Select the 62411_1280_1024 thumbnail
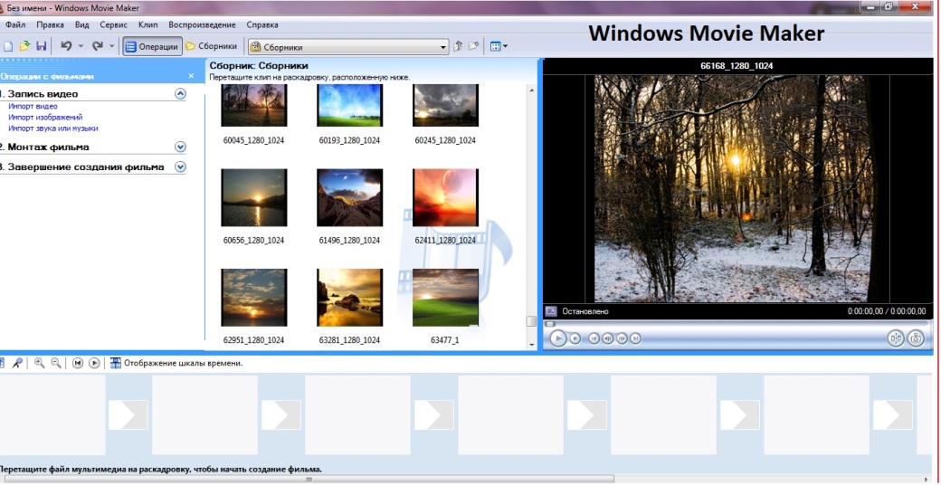 coord(445,197)
